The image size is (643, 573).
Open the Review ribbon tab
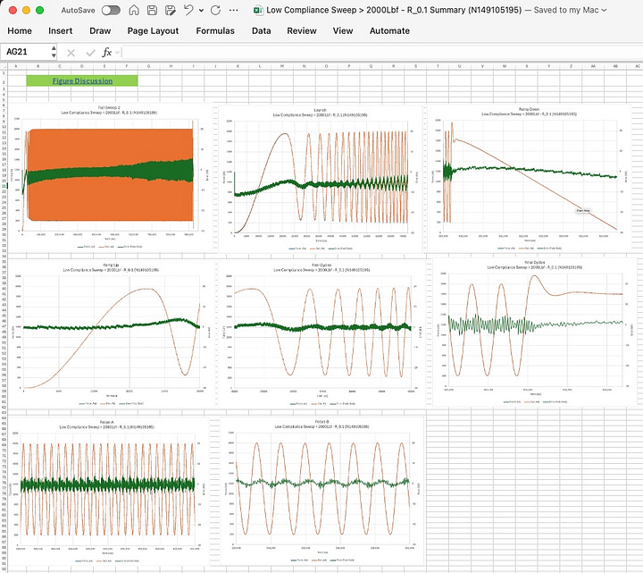click(x=302, y=30)
